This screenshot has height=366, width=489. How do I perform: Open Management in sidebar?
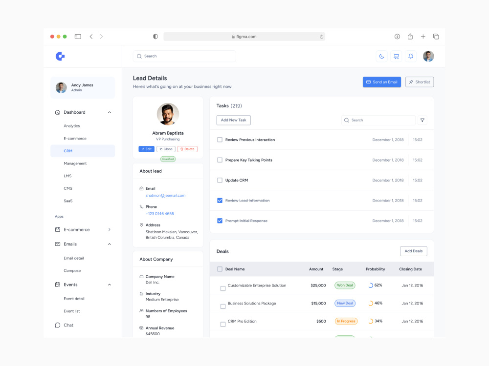(75, 163)
